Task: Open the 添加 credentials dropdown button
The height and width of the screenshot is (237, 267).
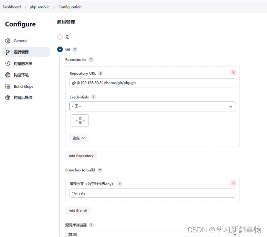Action: coord(80,120)
